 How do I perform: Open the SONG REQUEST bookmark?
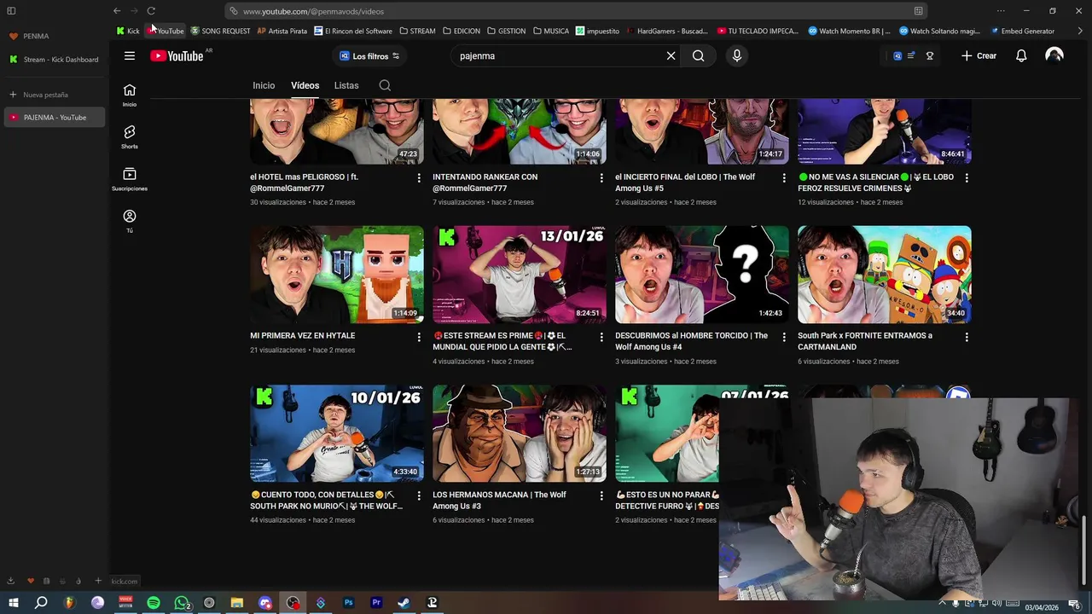click(220, 31)
